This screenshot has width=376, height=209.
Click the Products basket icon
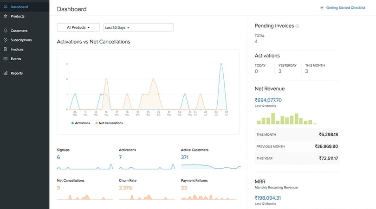pos(5,16)
